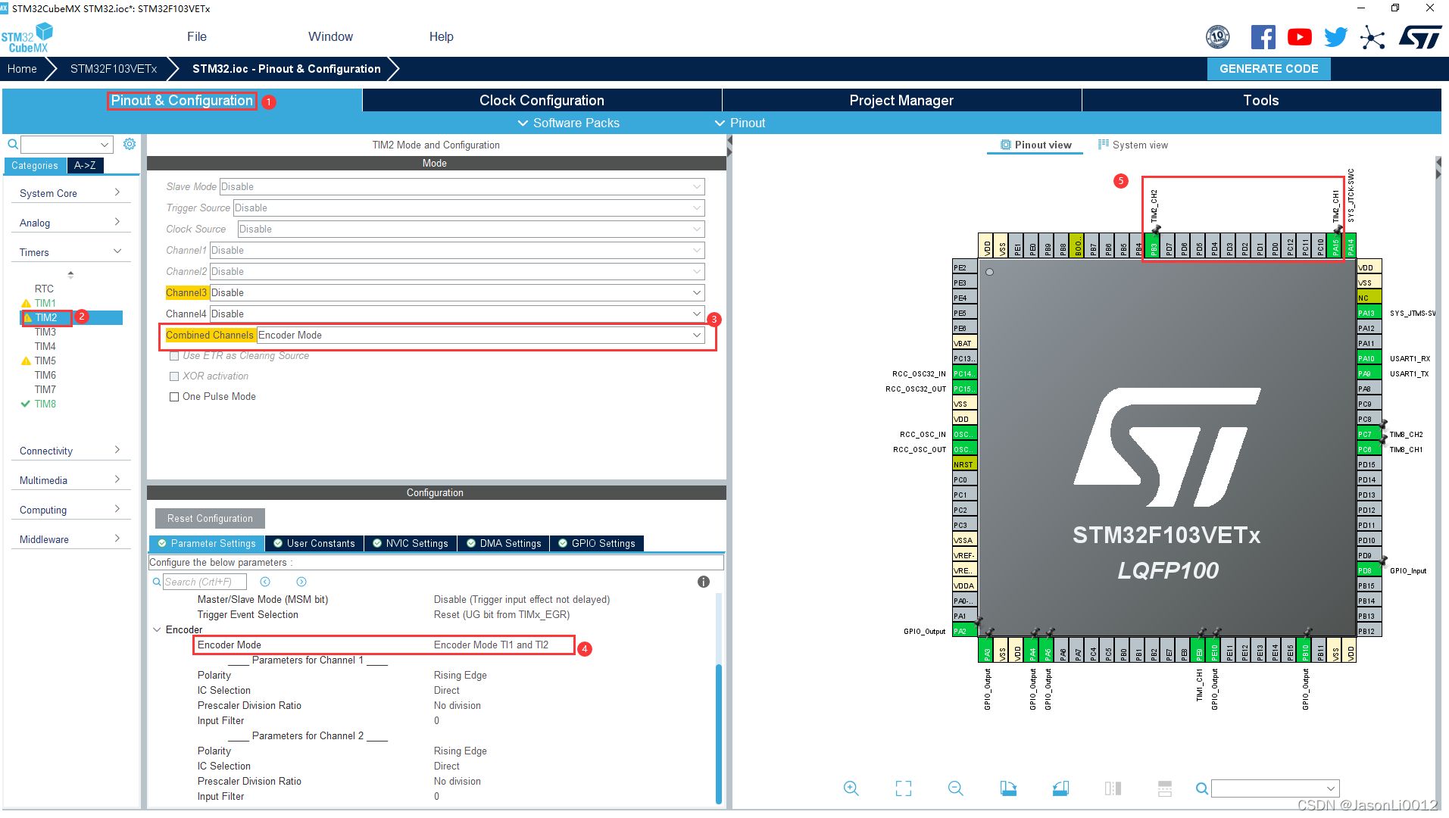Open the Facebook link icon

click(1263, 37)
